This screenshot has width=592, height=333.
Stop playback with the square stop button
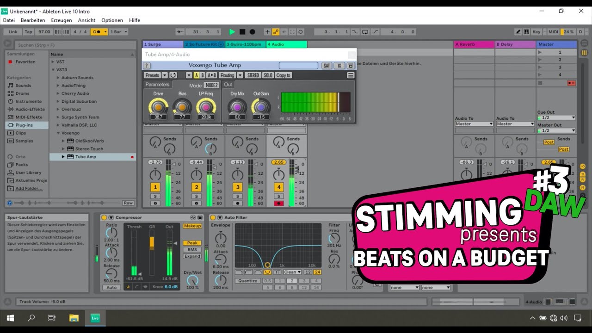pos(242,32)
